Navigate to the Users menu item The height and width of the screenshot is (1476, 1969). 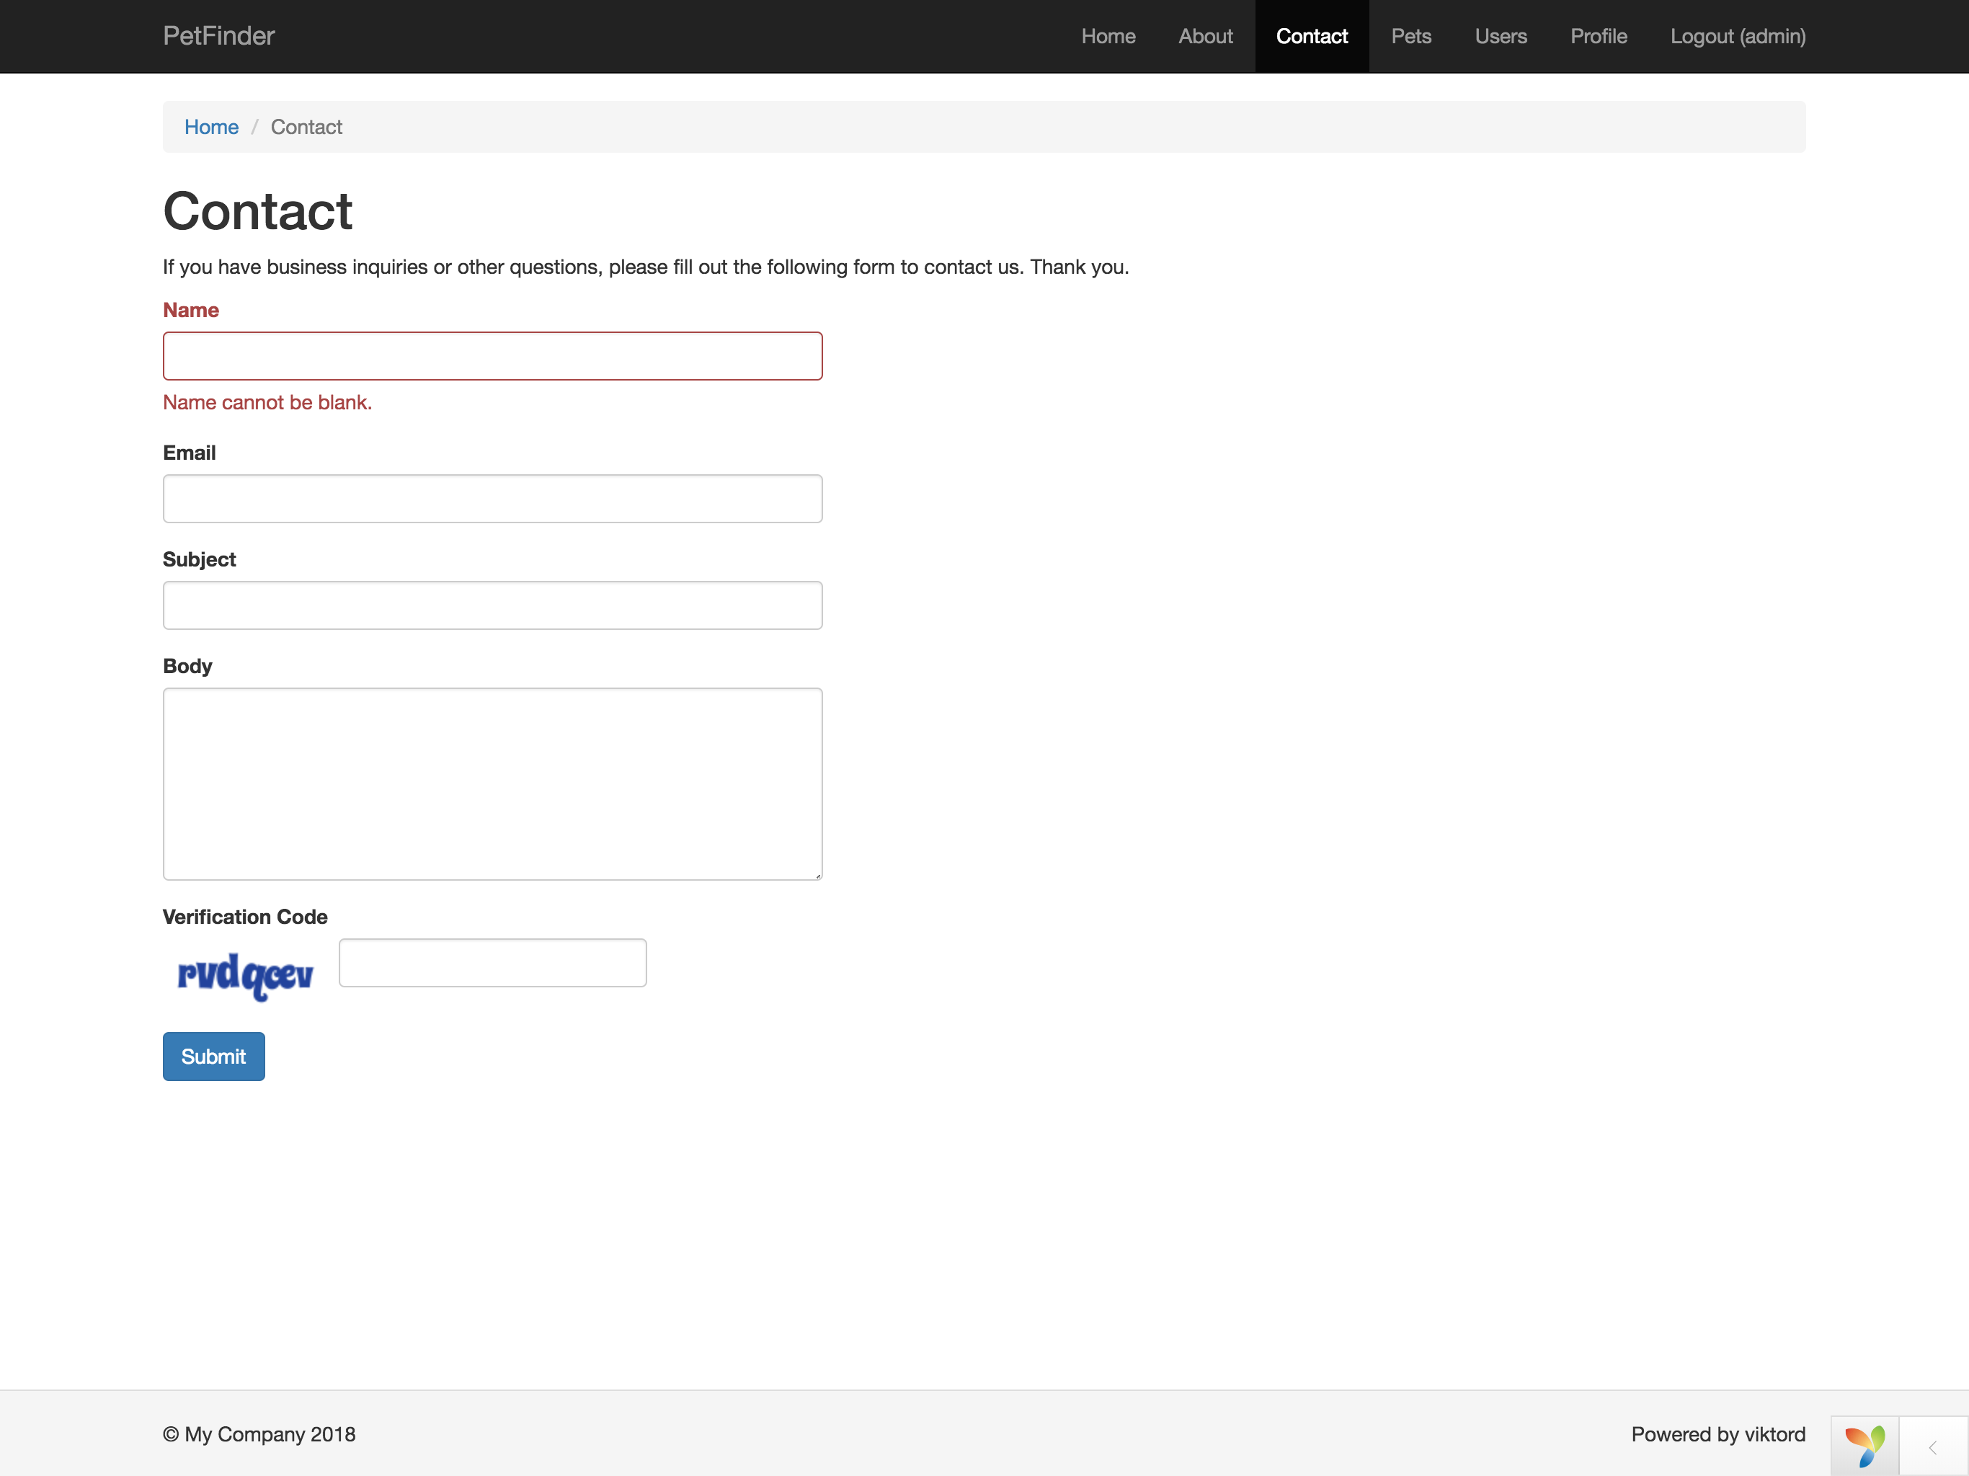click(1501, 37)
